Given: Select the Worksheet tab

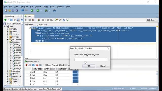Looking at the screenshot, I should pyautogui.click(x=29, y=25).
